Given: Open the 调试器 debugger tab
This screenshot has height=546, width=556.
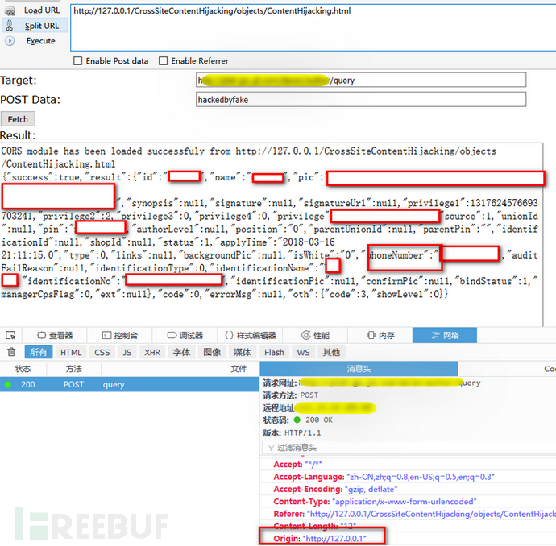Looking at the screenshot, I should [x=185, y=335].
